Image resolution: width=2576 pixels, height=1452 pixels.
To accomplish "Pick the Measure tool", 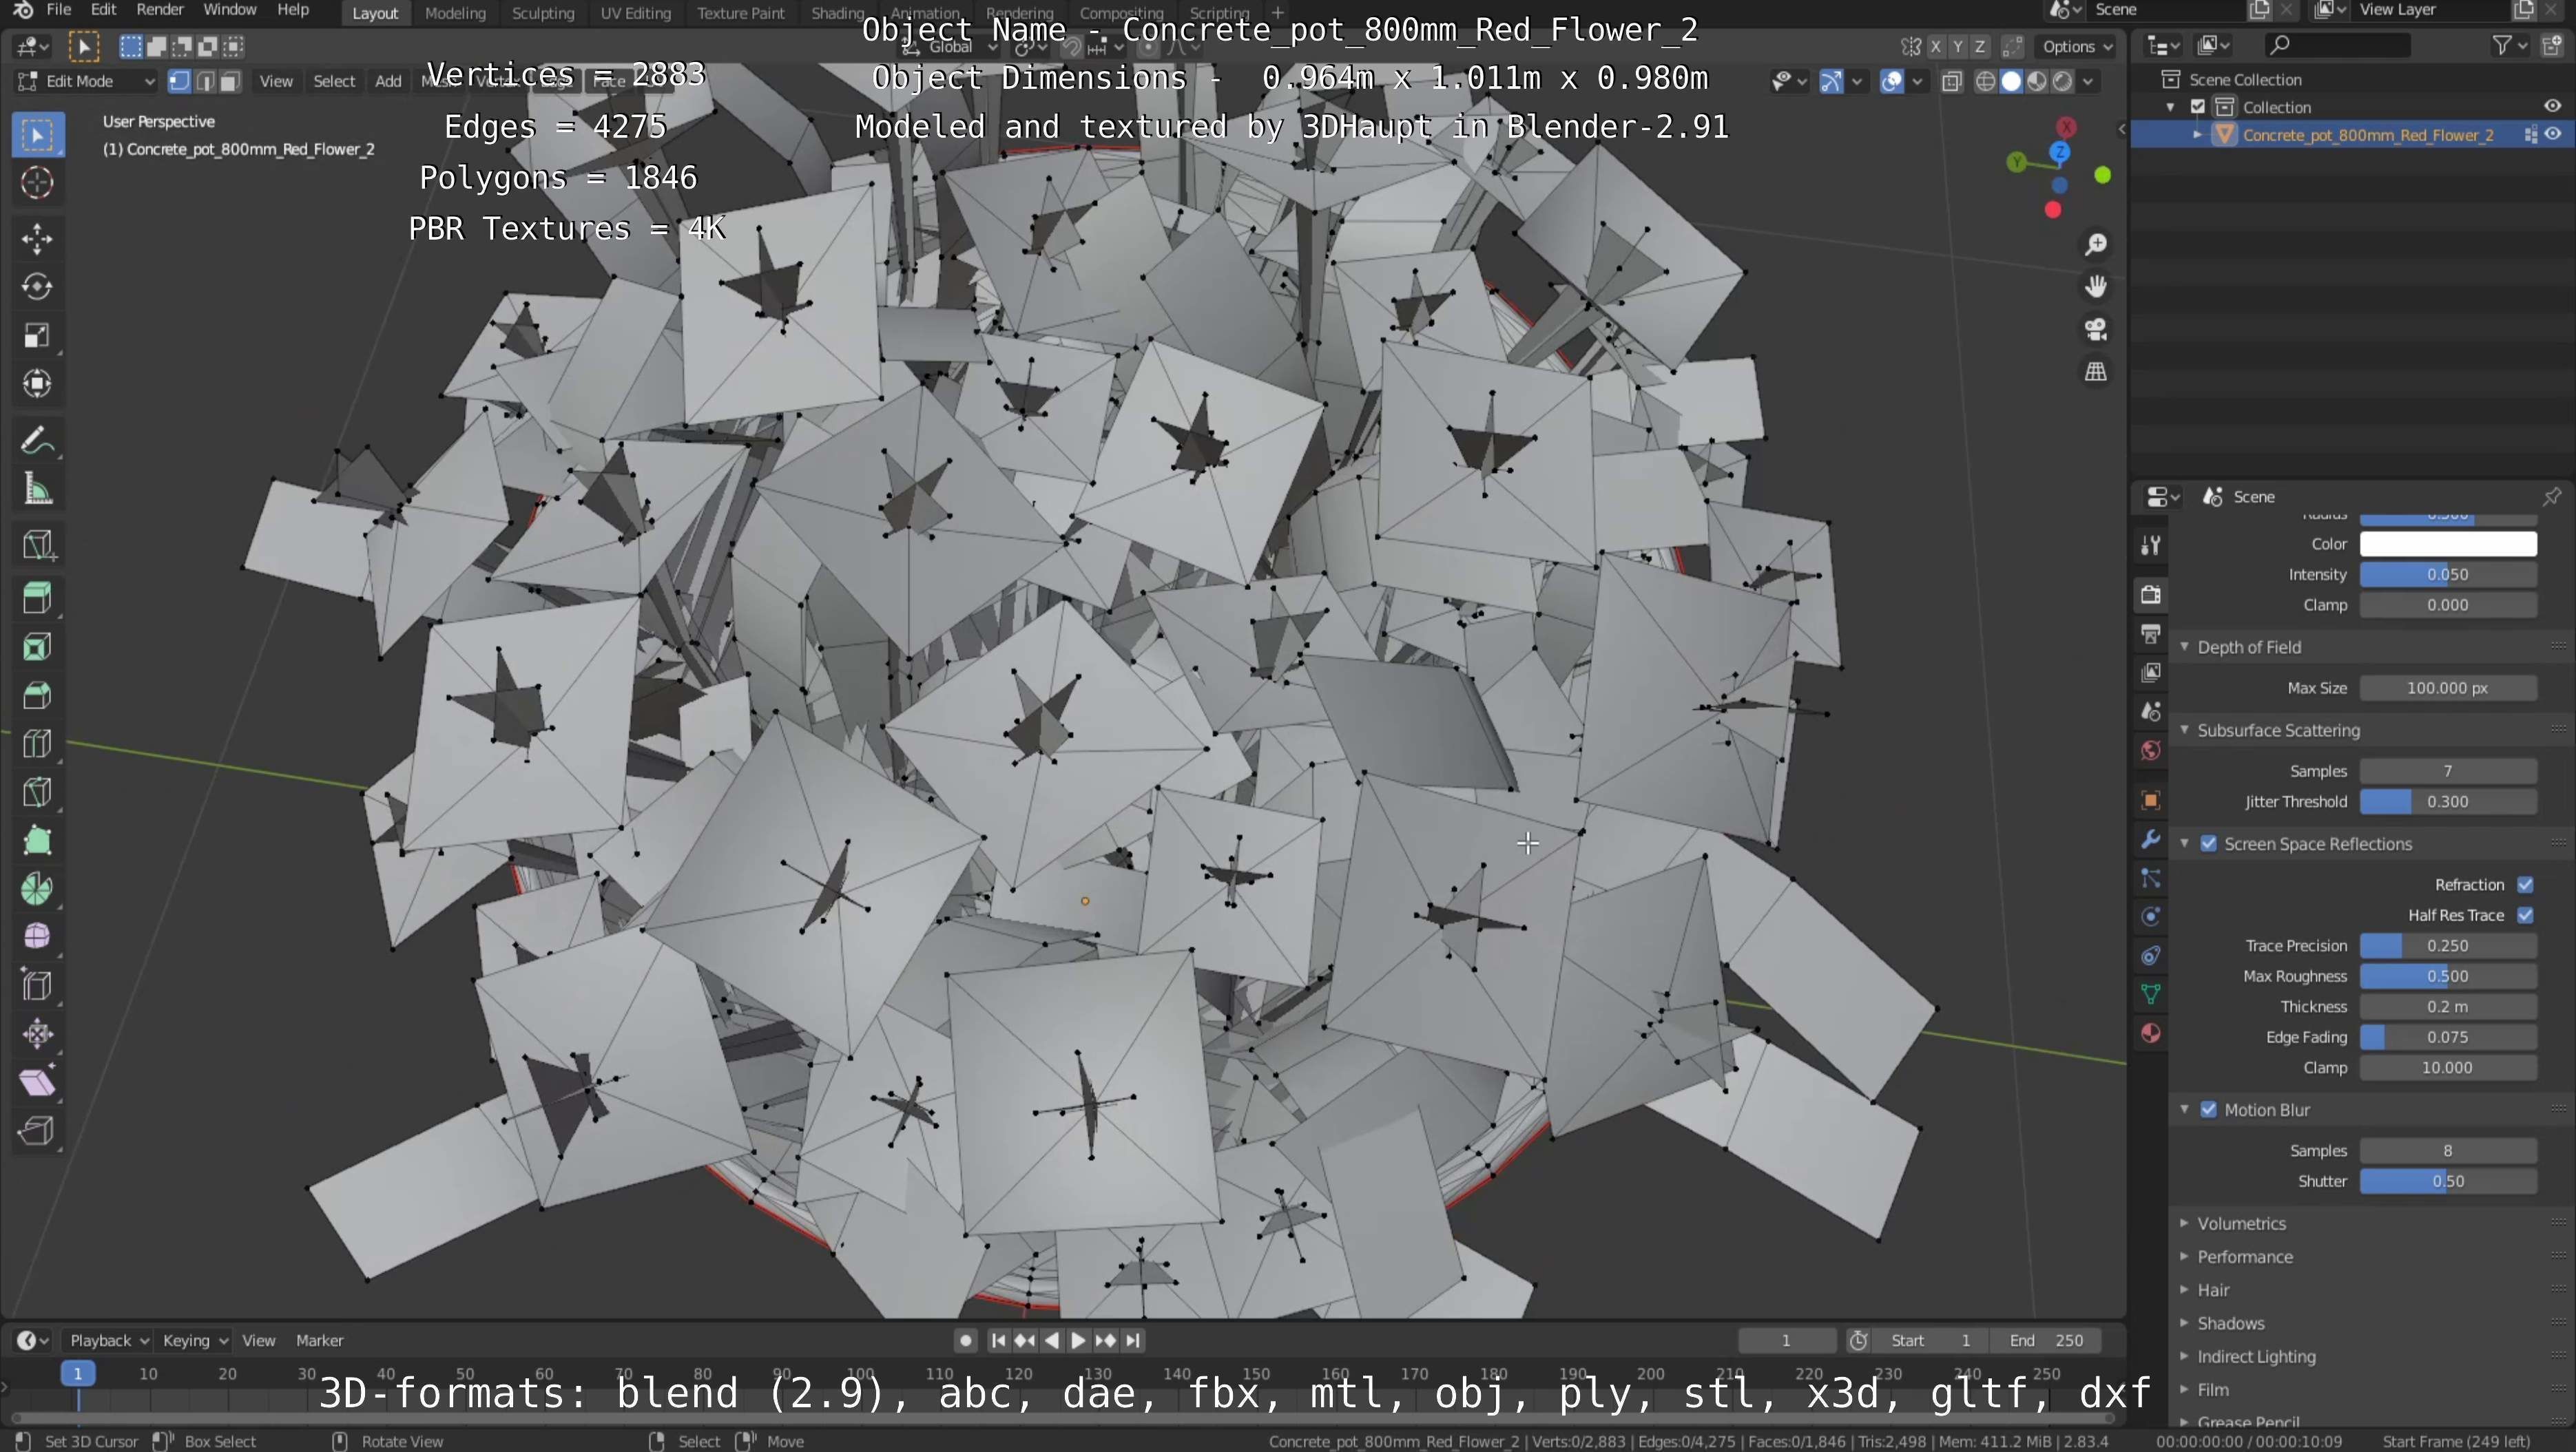I will (37, 490).
